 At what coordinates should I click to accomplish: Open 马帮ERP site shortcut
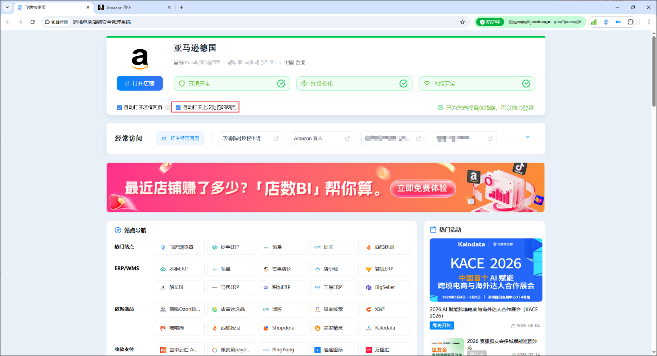click(x=232, y=287)
